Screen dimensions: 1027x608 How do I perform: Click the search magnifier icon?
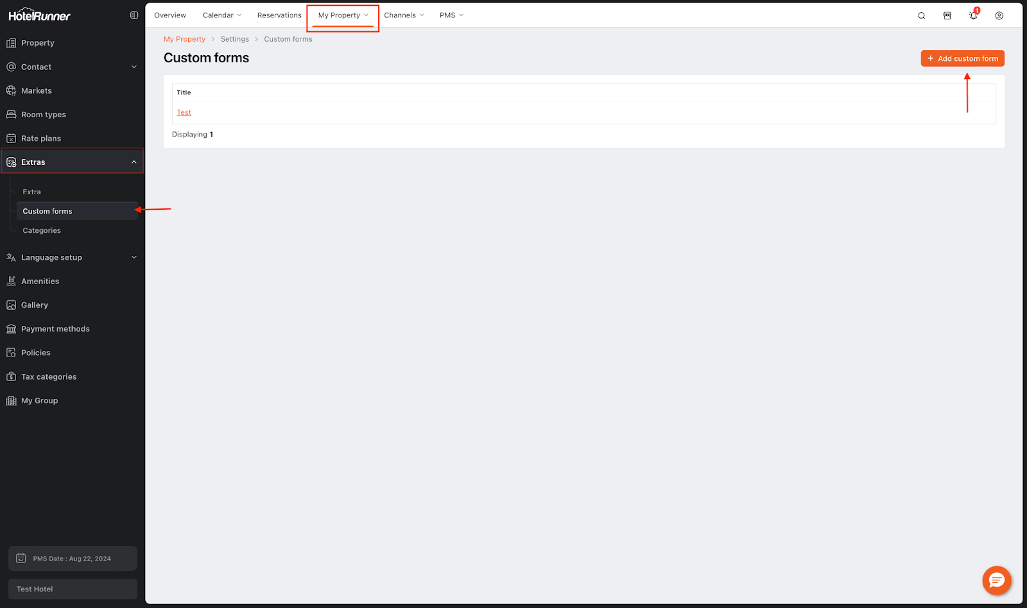[x=921, y=16]
